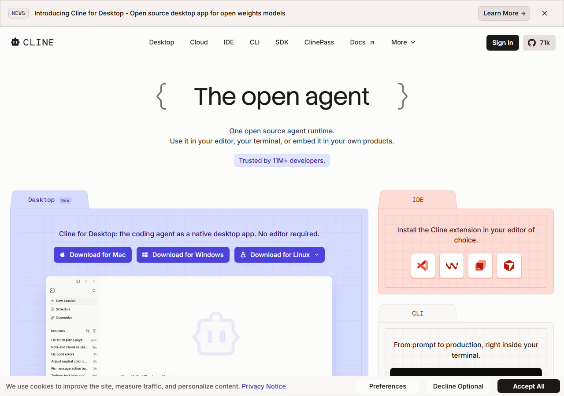Open the external Docs link
The image size is (564, 396).
pos(362,42)
